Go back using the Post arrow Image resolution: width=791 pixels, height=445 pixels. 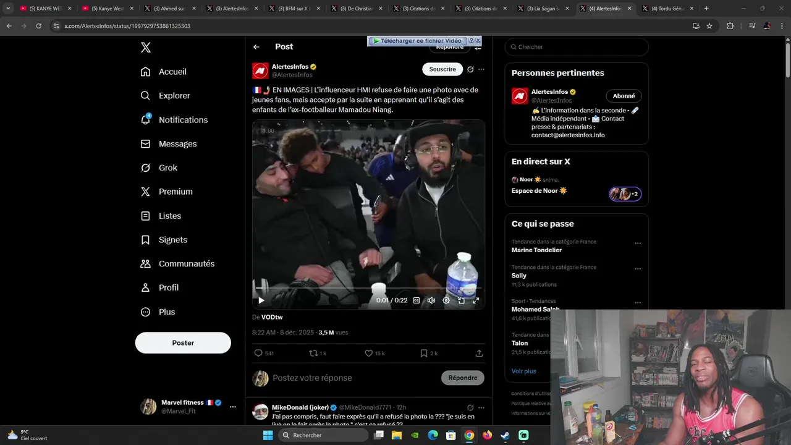pyautogui.click(x=256, y=47)
